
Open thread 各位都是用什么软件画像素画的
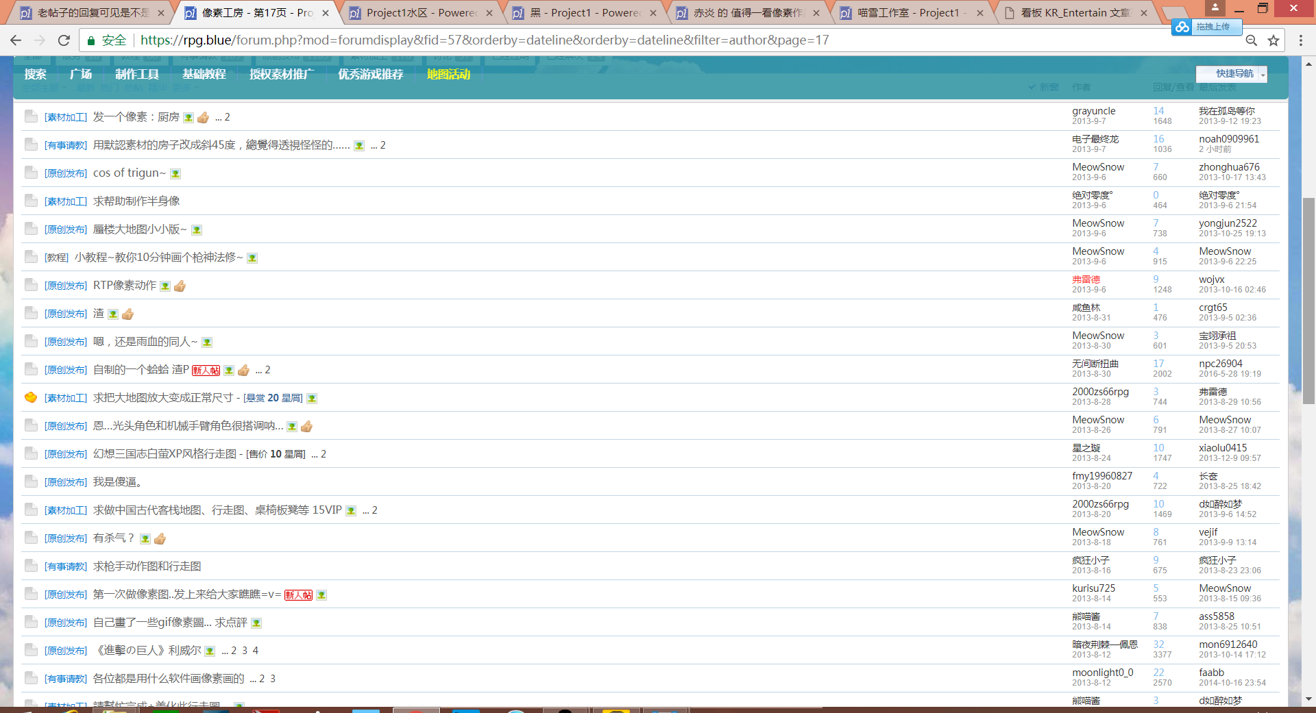(169, 679)
